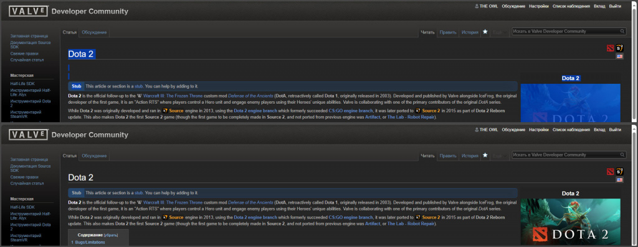Click the Wikipedia W icon before Warcraft III, lower copy
Viewport: 638px width, 247px height.
coord(140,202)
